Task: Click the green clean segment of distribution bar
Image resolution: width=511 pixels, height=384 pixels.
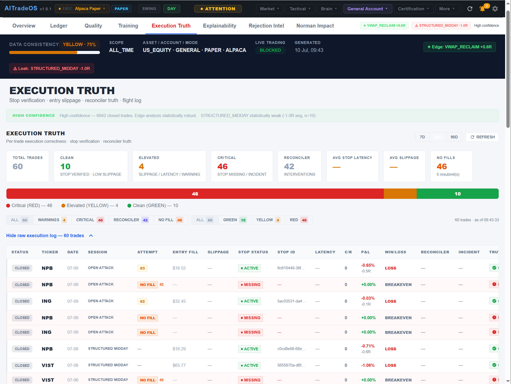Action: [458, 194]
